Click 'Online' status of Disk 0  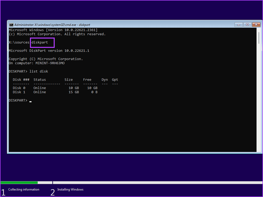(x=39, y=88)
